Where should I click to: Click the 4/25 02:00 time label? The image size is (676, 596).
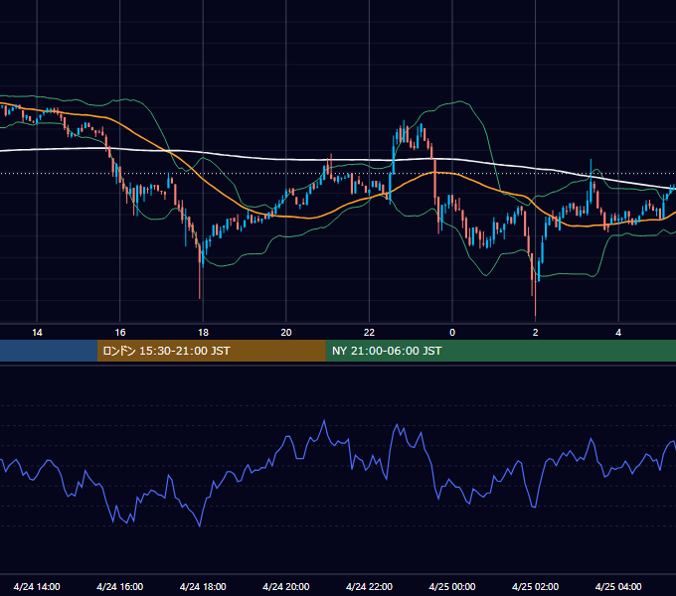(536, 586)
